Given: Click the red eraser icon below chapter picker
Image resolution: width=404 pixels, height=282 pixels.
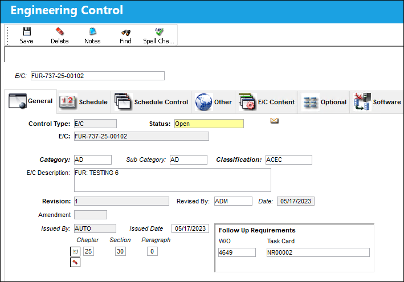Looking at the screenshot, I should tap(75, 263).
